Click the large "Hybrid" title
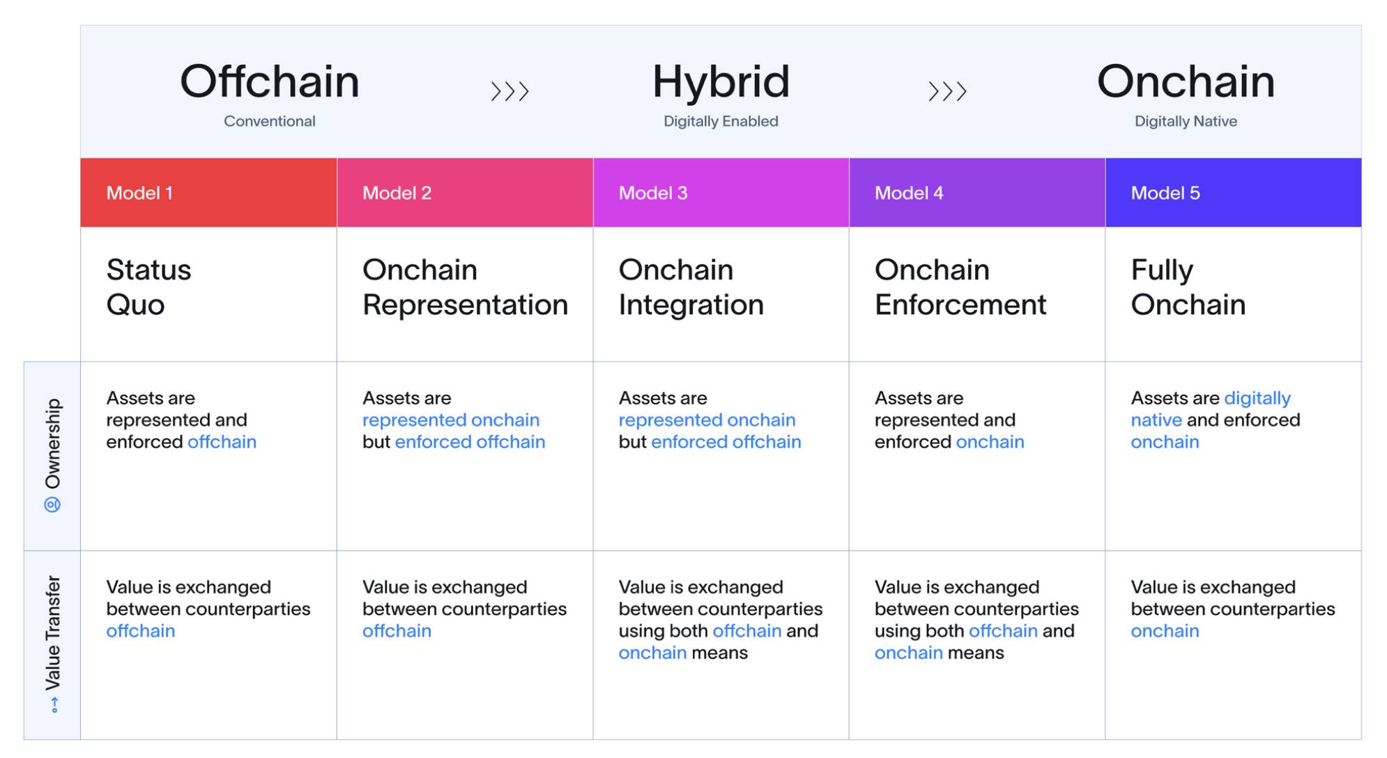The height and width of the screenshot is (758, 1387). [721, 82]
